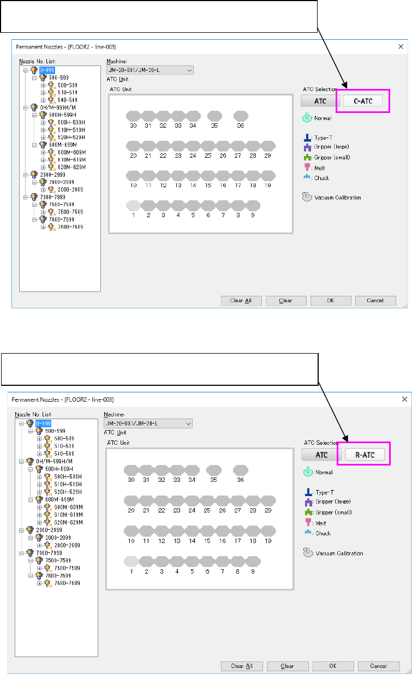Pick ATC slot 1 in C-ATC dialog
Screen dimensions: 412x674
click(x=133, y=205)
